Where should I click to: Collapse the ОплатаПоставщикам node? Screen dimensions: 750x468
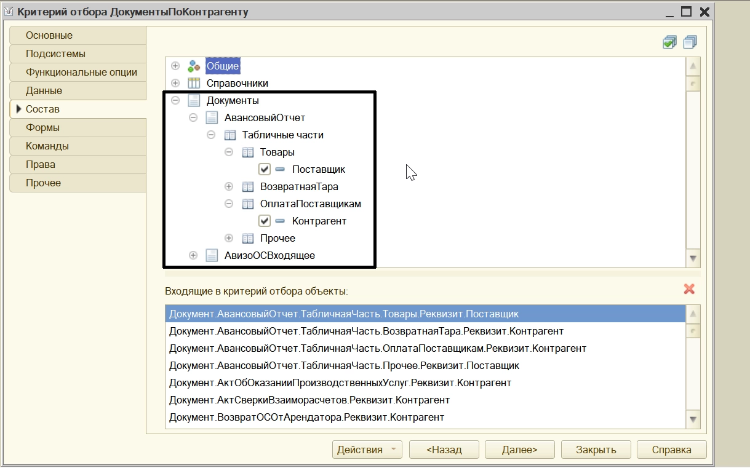[229, 204]
